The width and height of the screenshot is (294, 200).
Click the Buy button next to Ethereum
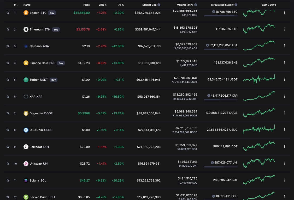click(56, 30)
